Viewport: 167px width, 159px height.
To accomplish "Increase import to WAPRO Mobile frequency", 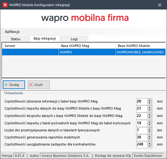I will [x=150, y=107].
